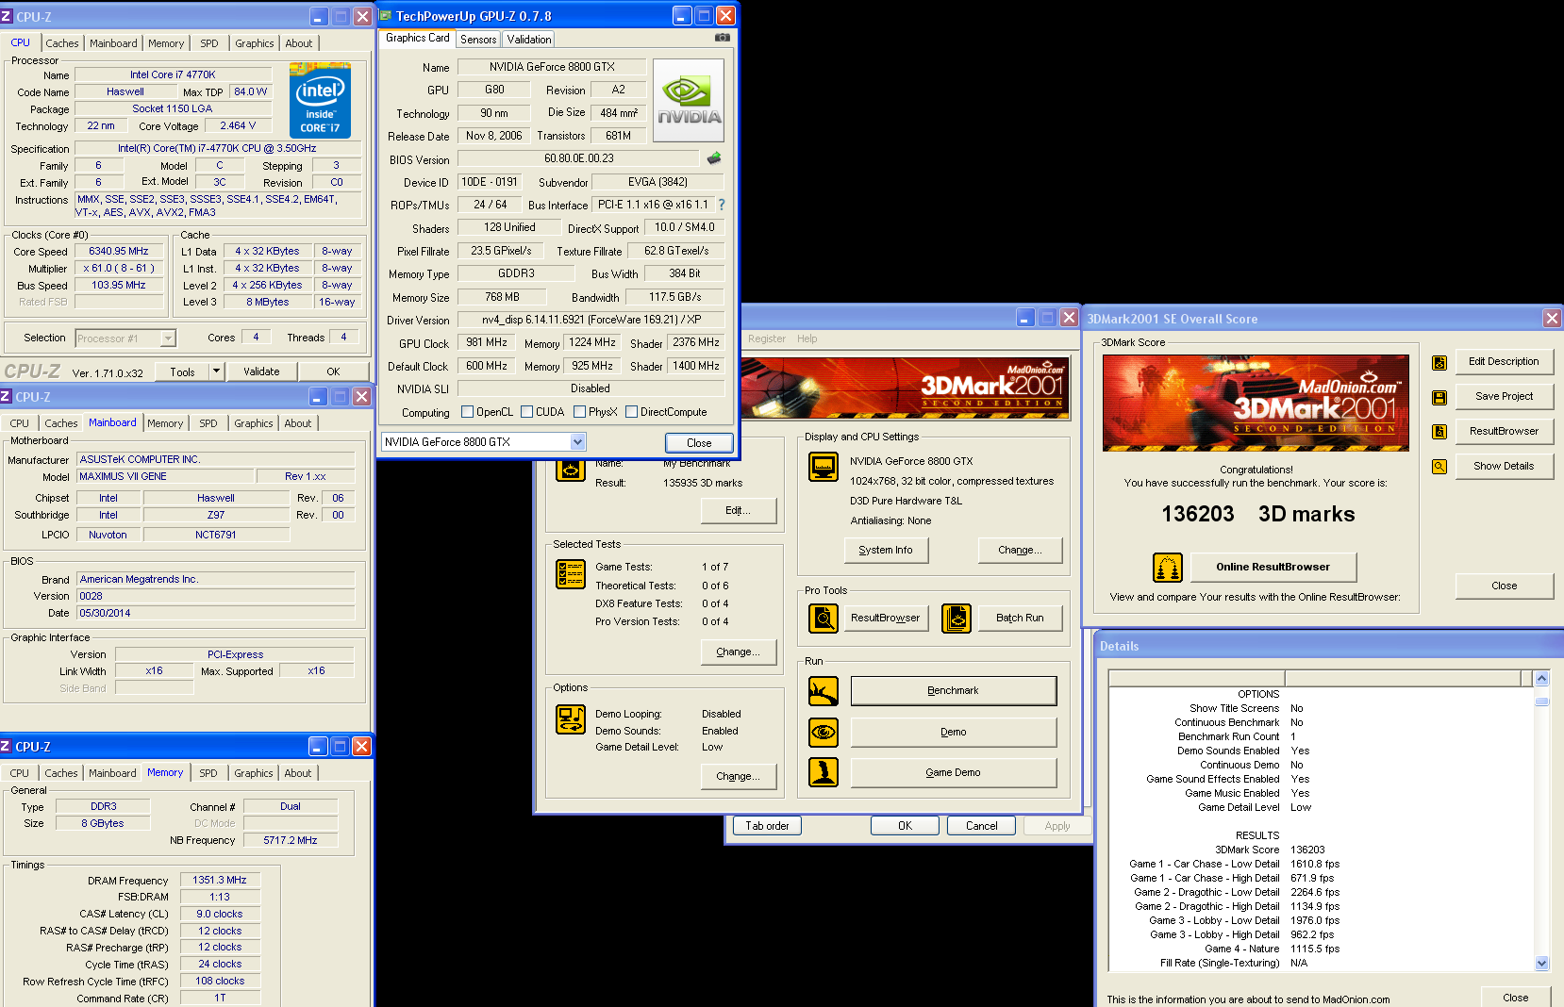Click the System Info button

coord(886,550)
